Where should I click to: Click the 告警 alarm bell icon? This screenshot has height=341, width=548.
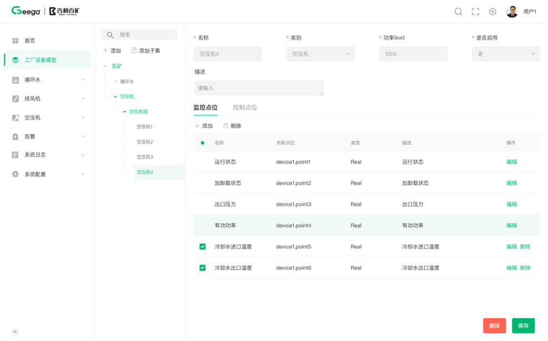[x=16, y=136]
